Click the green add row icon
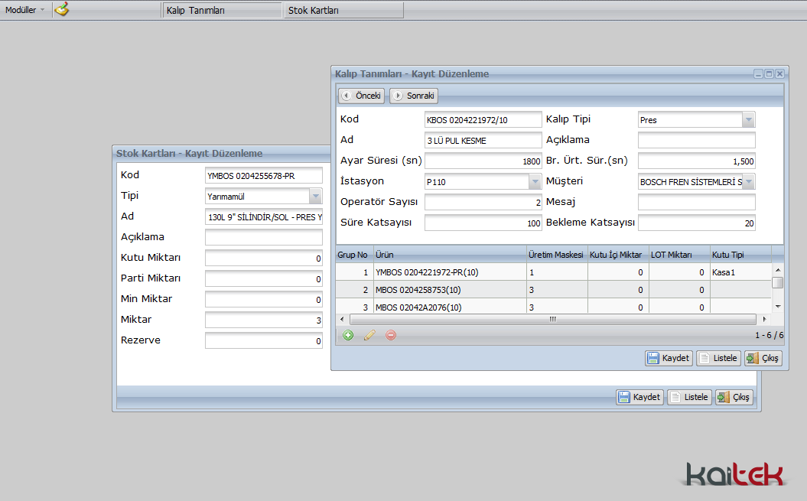Image resolution: width=807 pixels, height=501 pixels. click(348, 335)
